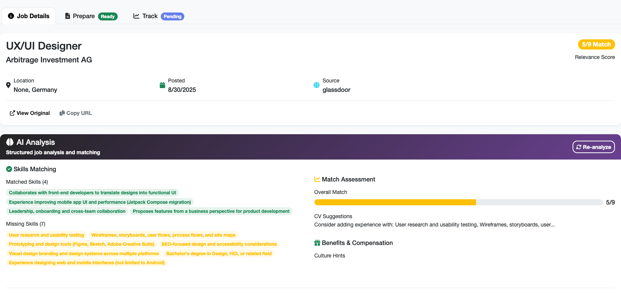This screenshot has height=293, width=621.
Task: Click the Overall Match progress bar
Action: point(458,202)
